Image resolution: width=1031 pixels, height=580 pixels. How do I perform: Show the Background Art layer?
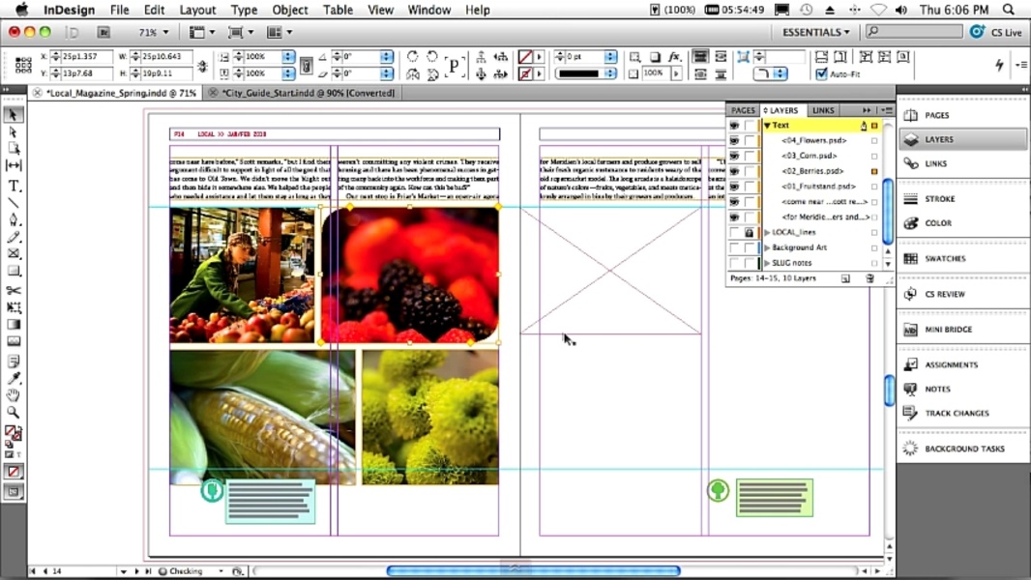click(x=734, y=247)
